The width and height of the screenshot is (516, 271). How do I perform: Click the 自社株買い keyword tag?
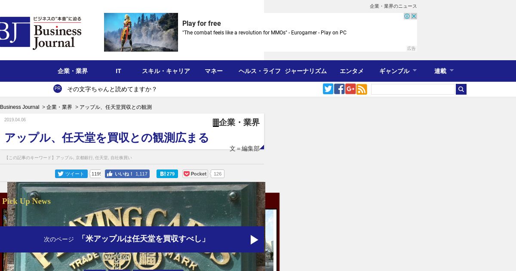(121, 158)
